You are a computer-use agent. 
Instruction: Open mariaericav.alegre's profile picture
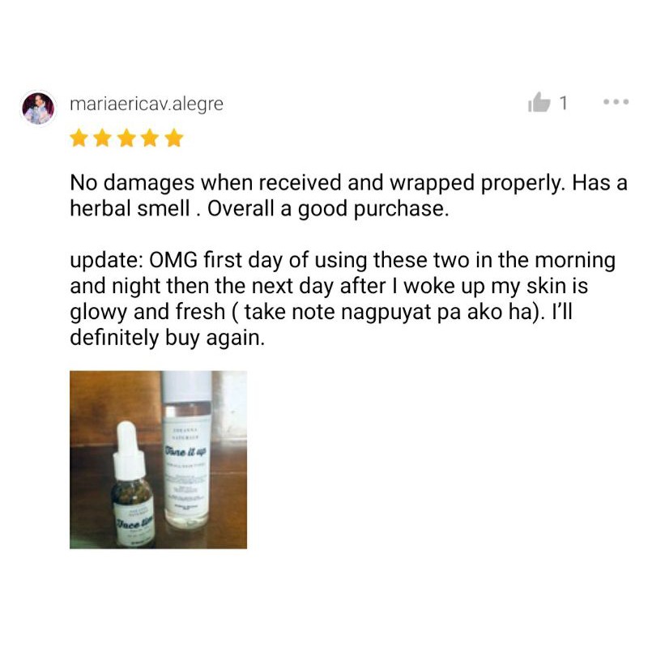[x=38, y=109]
